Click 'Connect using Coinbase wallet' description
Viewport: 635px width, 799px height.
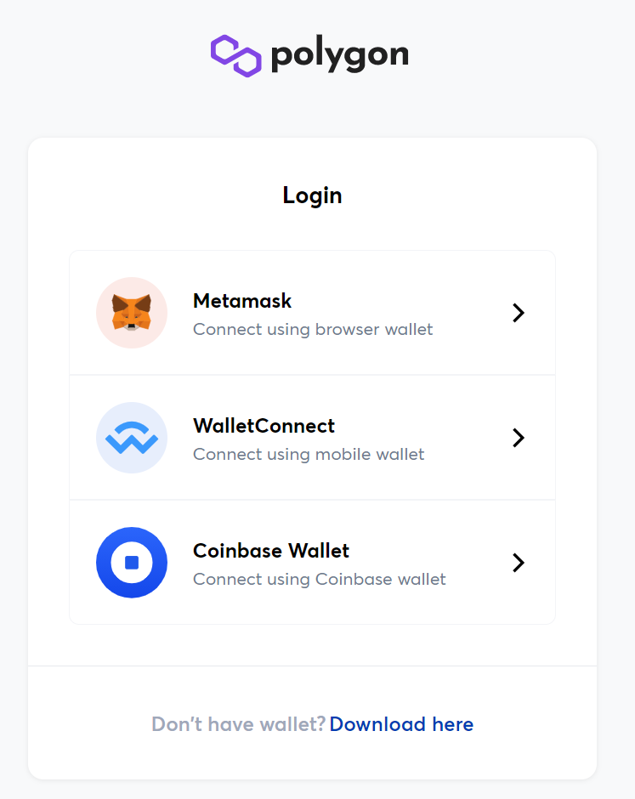320,579
